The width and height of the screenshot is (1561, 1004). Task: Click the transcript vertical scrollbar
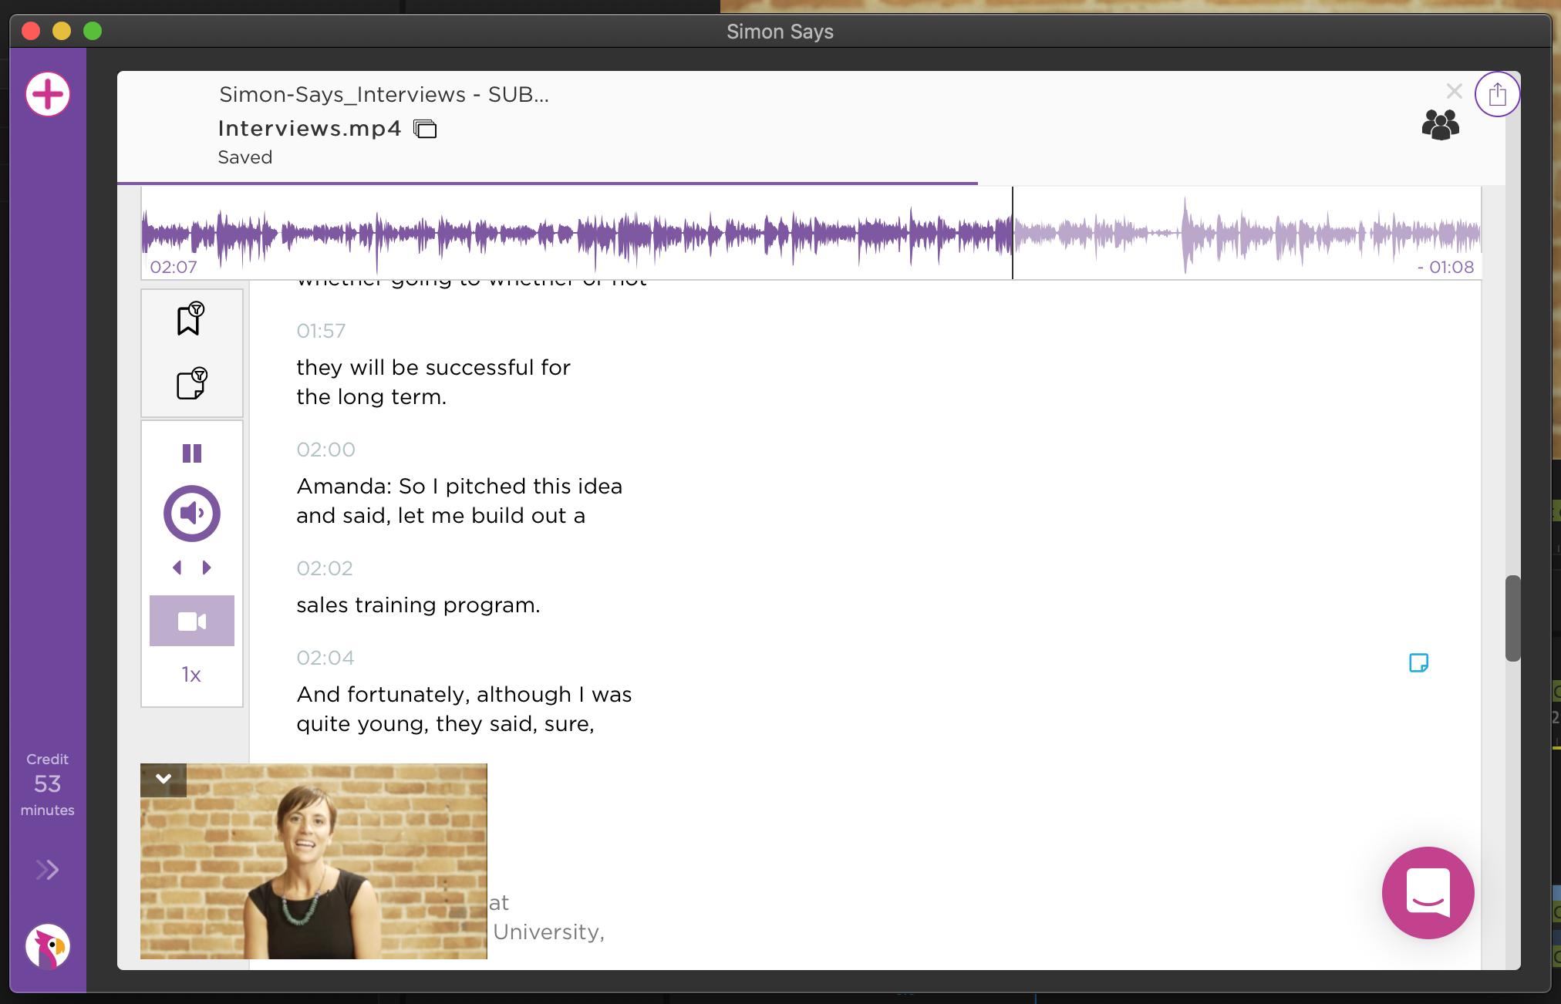click(1512, 618)
